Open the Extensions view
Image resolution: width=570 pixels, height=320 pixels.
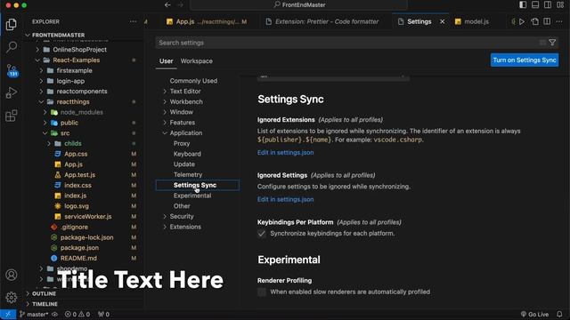(x=12, y=116)
